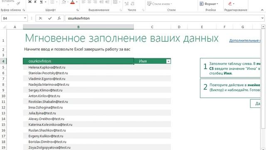Increase decimal places

click(x=126, y=4)
